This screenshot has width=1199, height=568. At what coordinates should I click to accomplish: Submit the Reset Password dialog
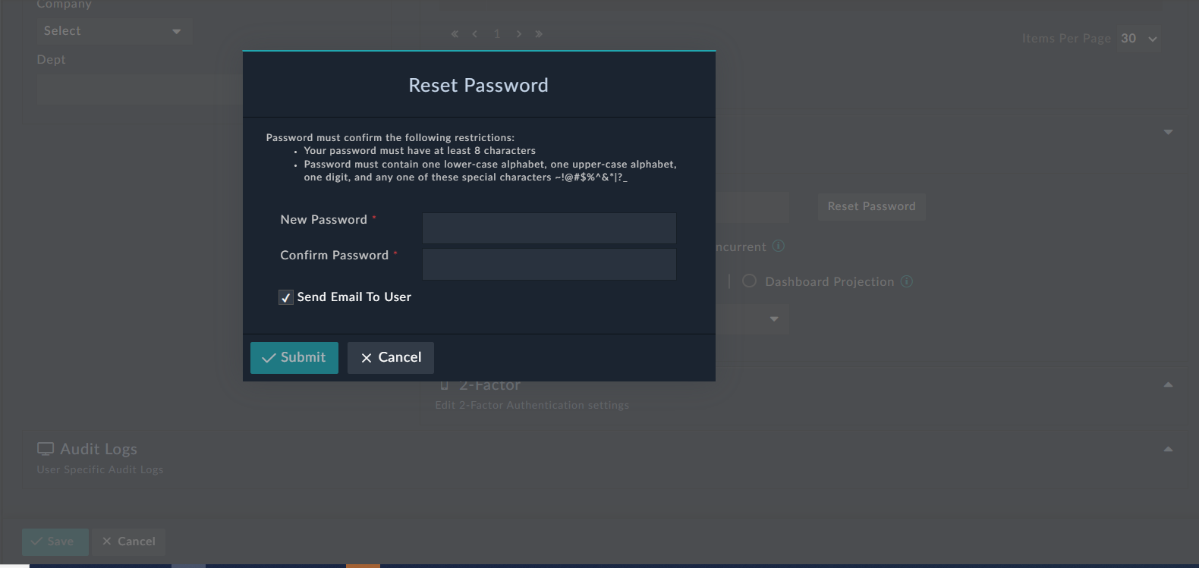pos(294,358)
